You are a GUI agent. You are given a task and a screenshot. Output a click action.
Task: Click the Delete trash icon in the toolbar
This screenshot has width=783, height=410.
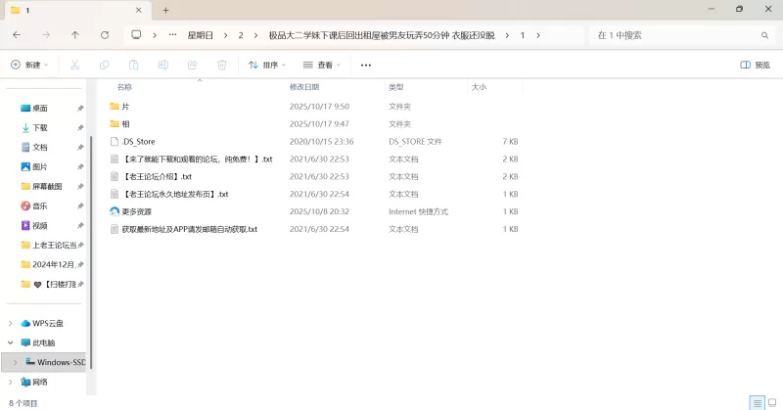tap(221, 65)
